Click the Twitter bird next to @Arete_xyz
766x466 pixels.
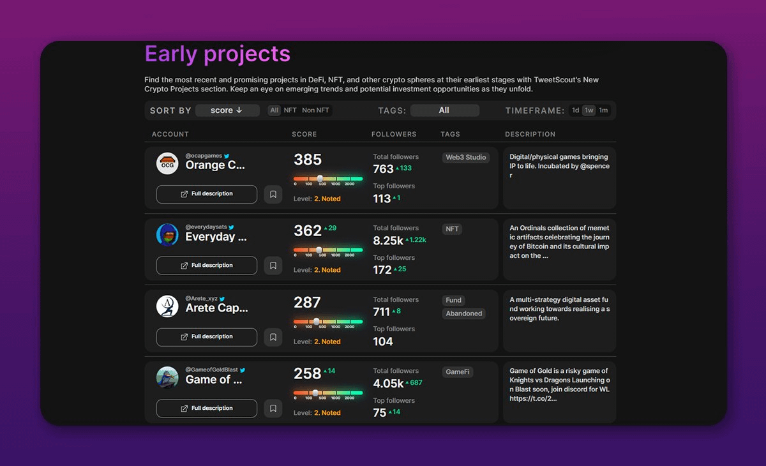(222, 297)
